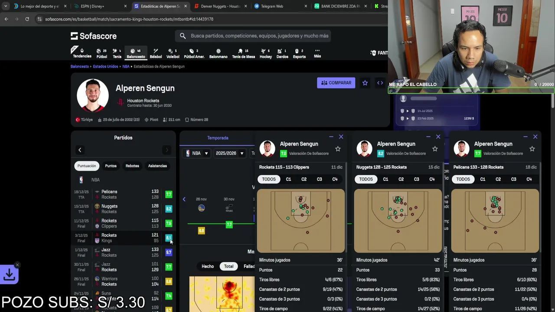Open the Voleibol sport section
This screenshot has width=555, height=312.
[173, 53]
